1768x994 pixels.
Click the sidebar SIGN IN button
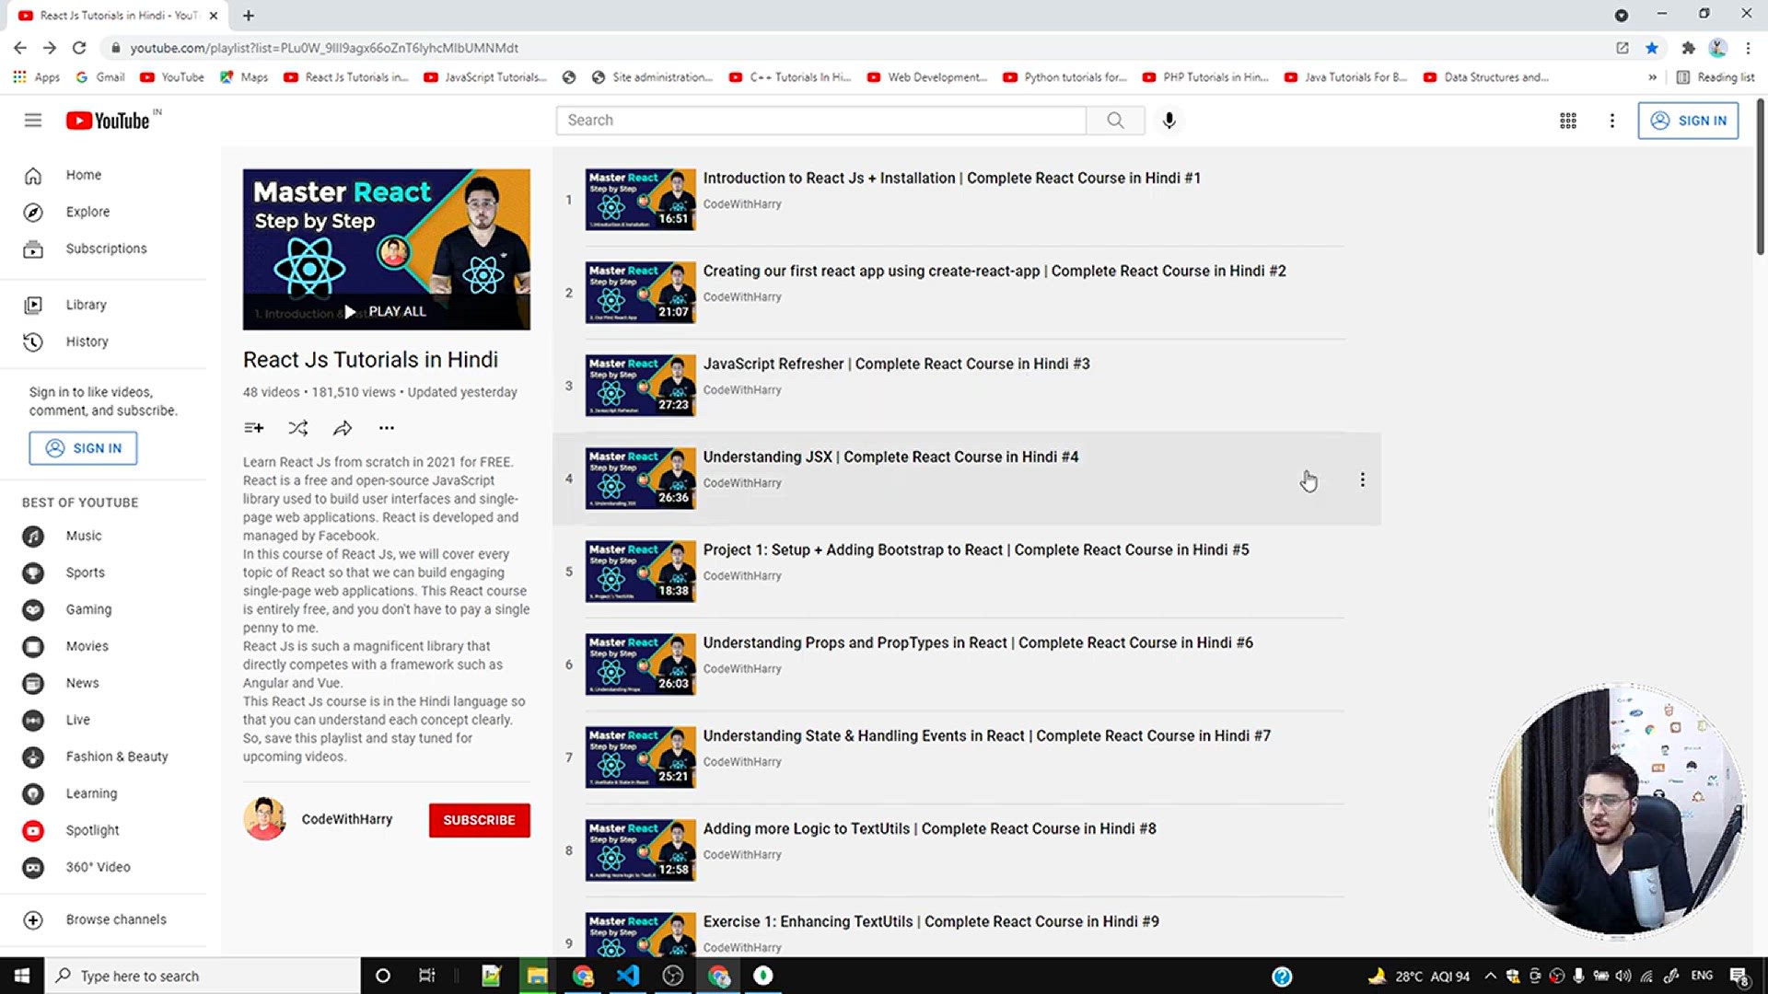[83, 448]
